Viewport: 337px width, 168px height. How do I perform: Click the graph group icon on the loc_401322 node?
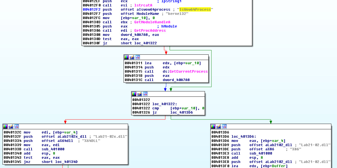(145, 94)
